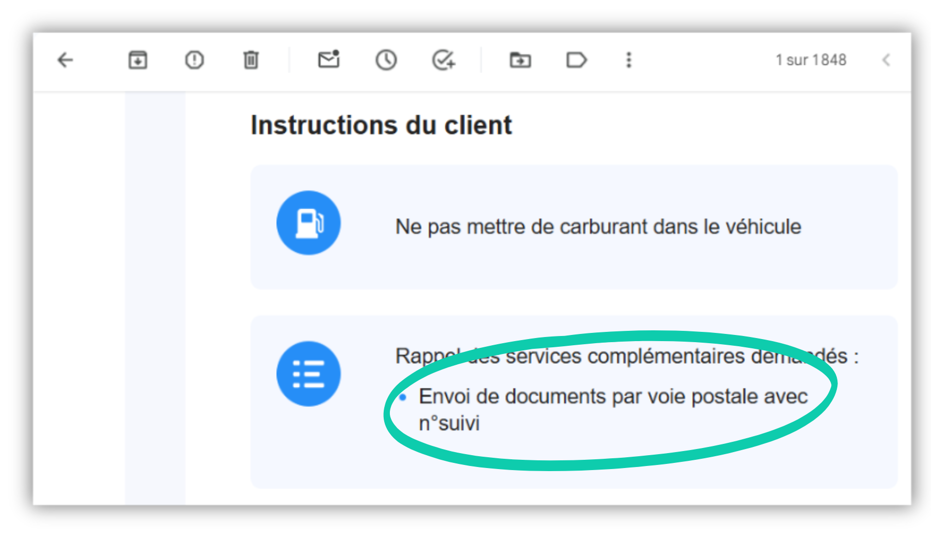
Task: Add this email to Tasks
Action: pyautogui.click(x=443, y=60)
